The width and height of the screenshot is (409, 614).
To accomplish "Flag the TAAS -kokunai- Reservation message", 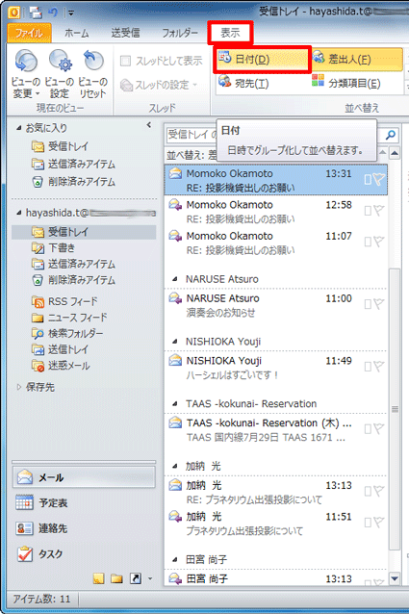I will pyautogui.click(x=379, y=429).
